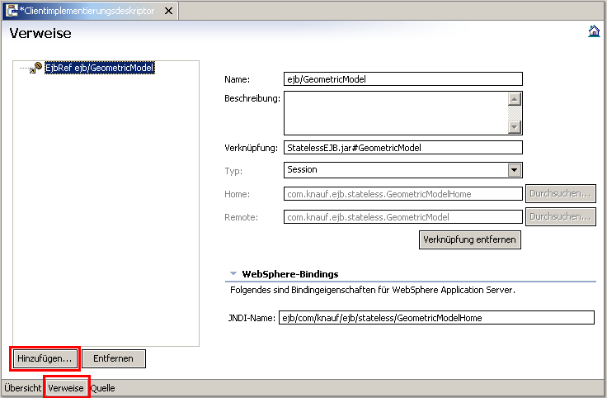Click the Beschreibung scrollbar down arrow
The width and height of the screenshot is (607, 398).
point(515,126)
